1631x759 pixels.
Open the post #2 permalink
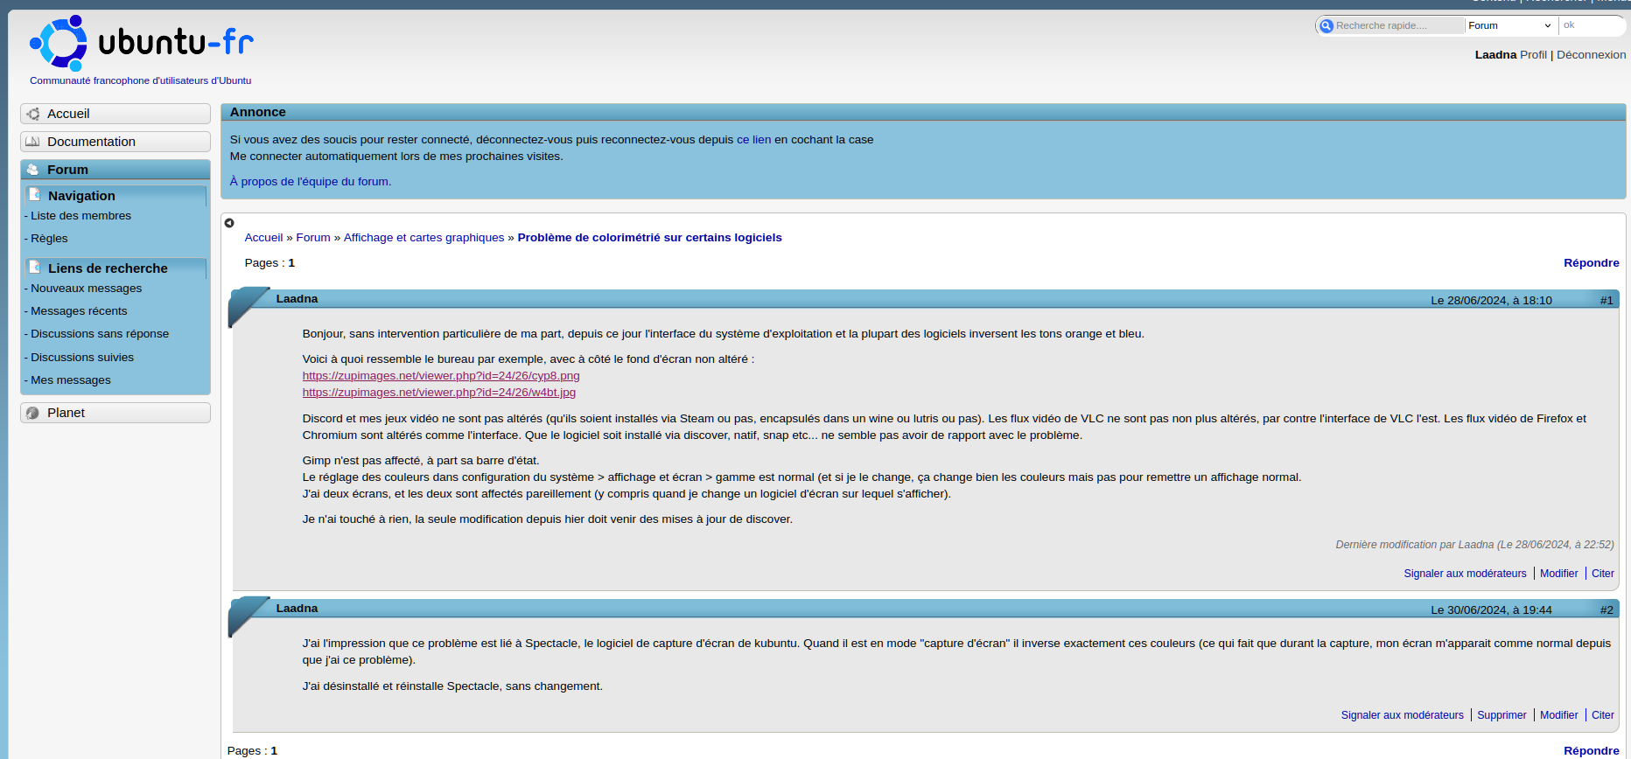(1606, 610)
